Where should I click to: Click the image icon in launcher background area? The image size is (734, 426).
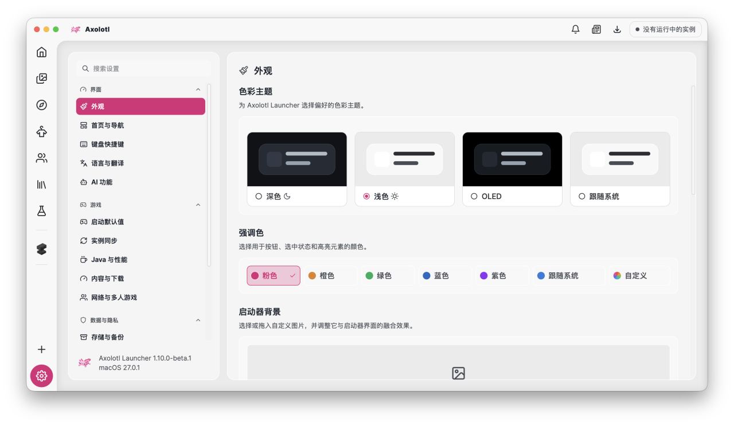(458, 373)
